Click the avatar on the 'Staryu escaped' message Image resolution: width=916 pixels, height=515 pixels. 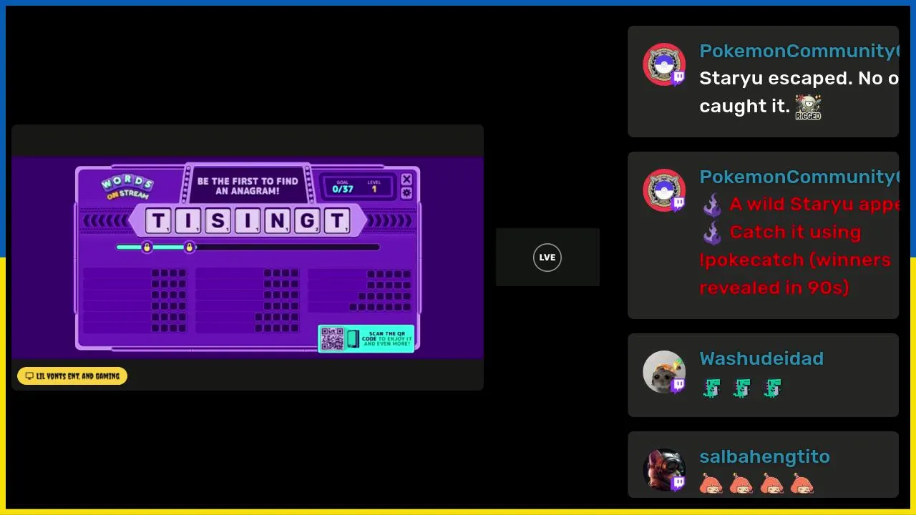[x=664, y=64]
